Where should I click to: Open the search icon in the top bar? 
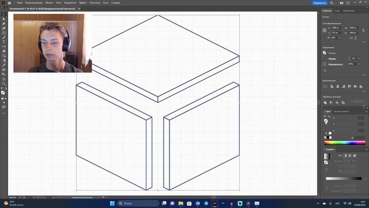coord(332,3)
